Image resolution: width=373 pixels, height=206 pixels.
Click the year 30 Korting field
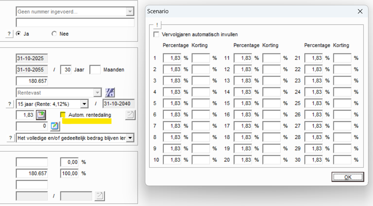tap(342, 160)
